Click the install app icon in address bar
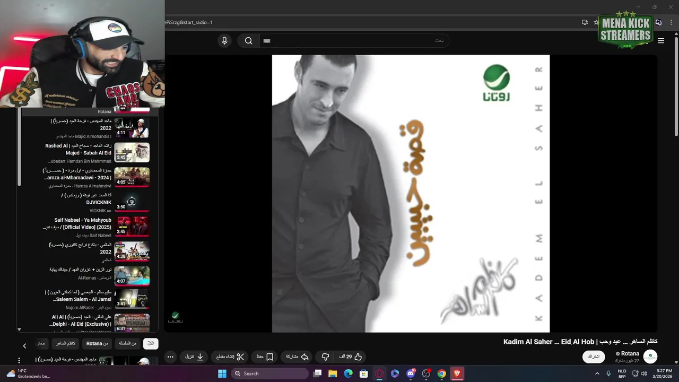The height and width of the screenshot is (382, 679). pos(585,22)
